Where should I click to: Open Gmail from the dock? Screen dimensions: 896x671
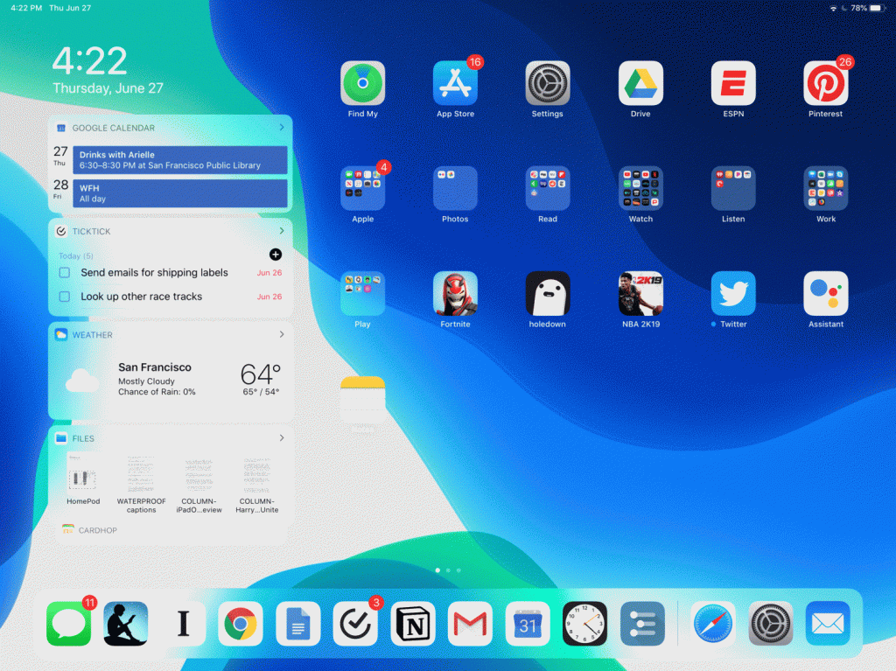tap(470, 624)
